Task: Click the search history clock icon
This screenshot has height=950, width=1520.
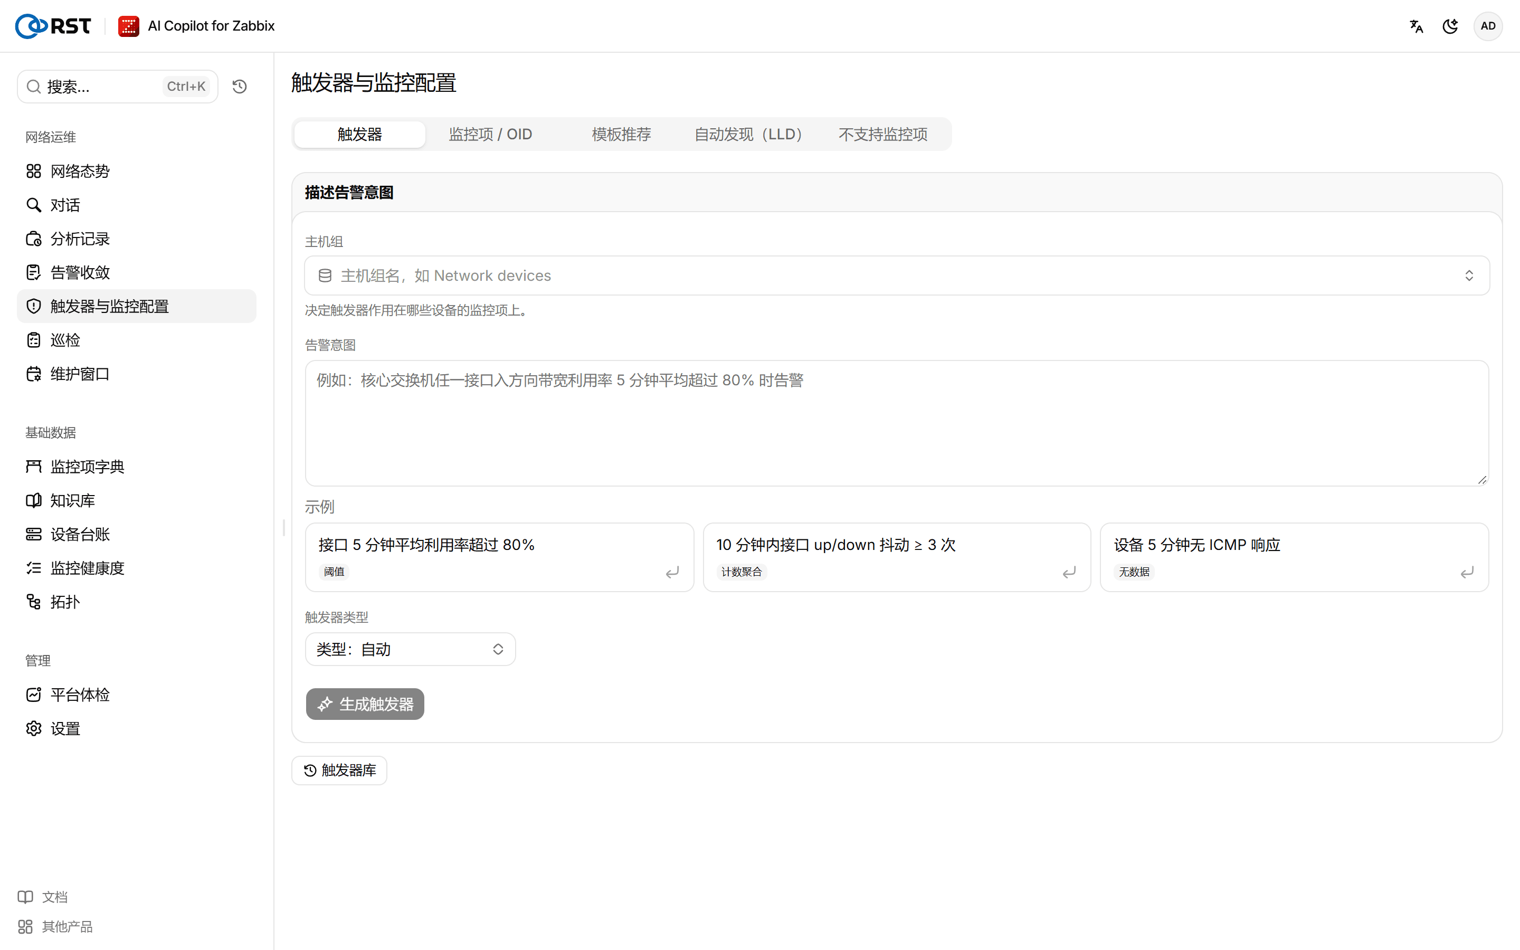Action: [x=239, y=87]
